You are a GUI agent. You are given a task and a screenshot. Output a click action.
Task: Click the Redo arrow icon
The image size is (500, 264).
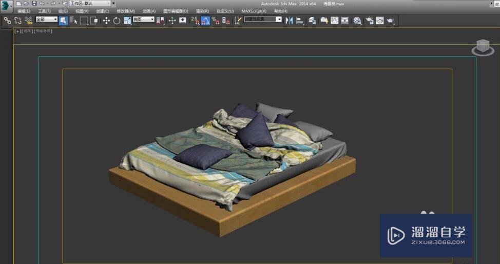pos(53,4)
